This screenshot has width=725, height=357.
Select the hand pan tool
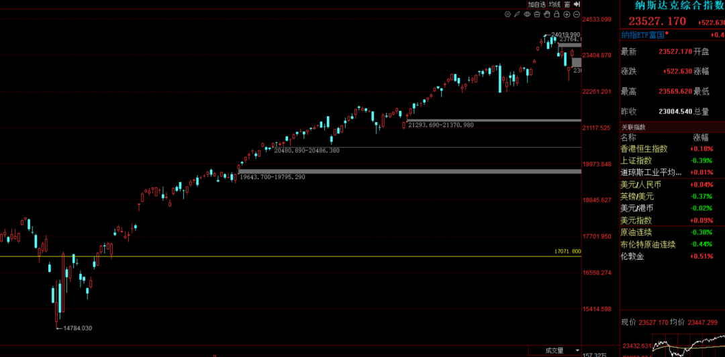pyautogui.click(x=547, y=14)
